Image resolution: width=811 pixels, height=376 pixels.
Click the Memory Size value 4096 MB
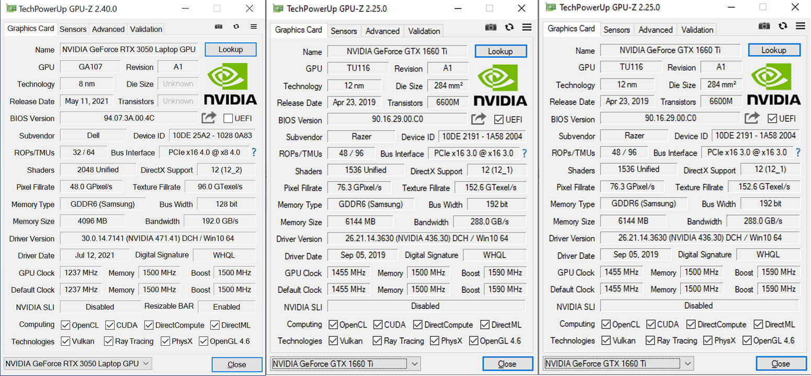(x=93, y=221)
